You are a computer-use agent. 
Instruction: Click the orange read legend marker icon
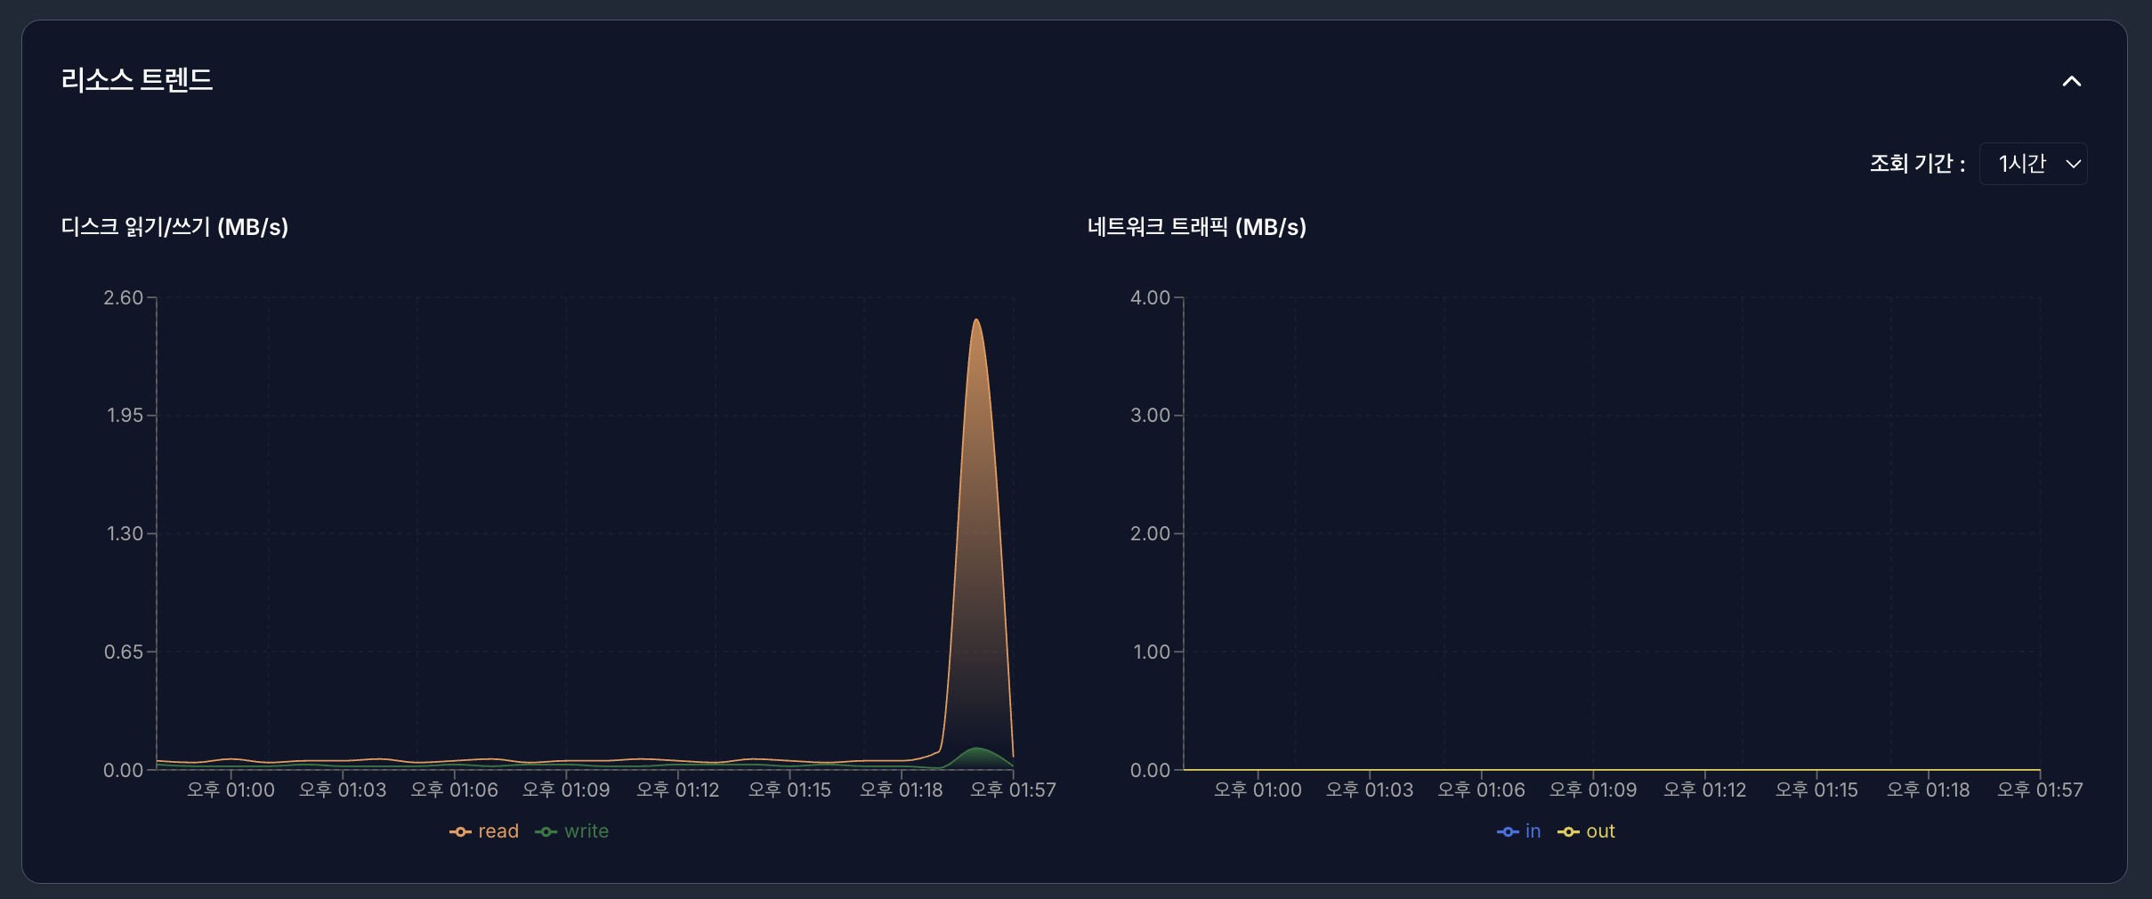click(460, 831)
